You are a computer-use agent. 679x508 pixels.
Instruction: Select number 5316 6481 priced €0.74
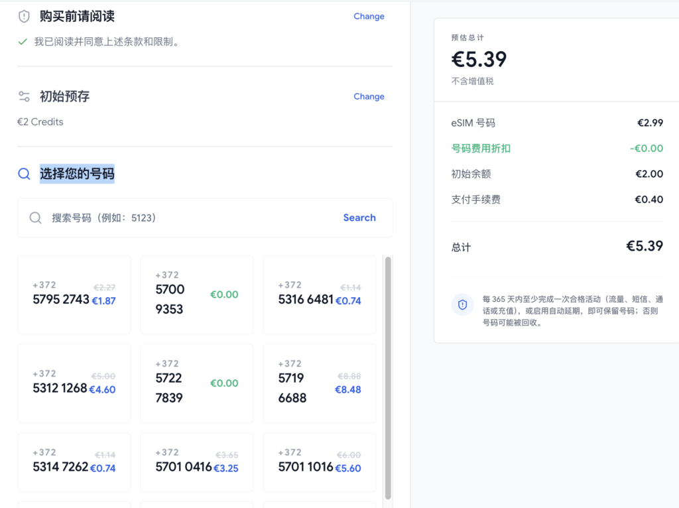(x=320, y=294)
